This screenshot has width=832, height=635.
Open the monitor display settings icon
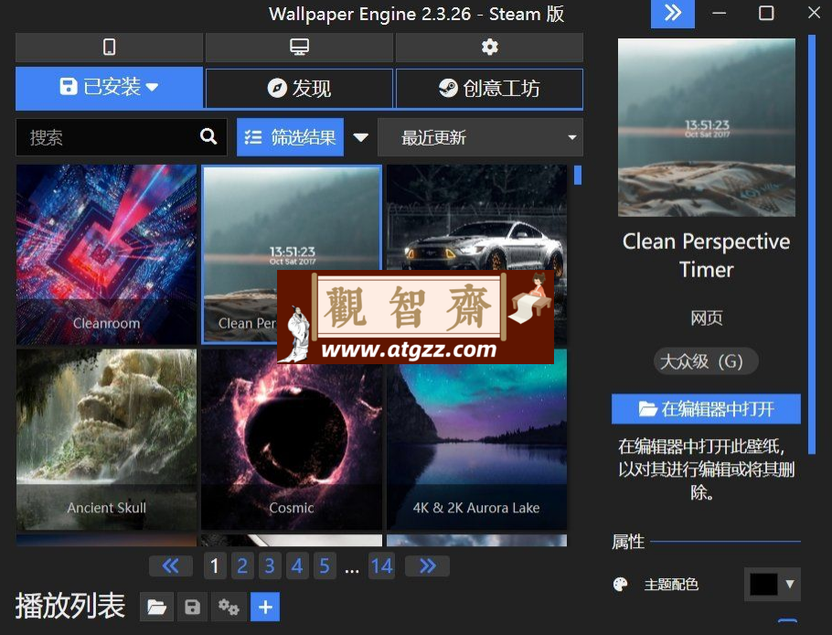point(299,48)
